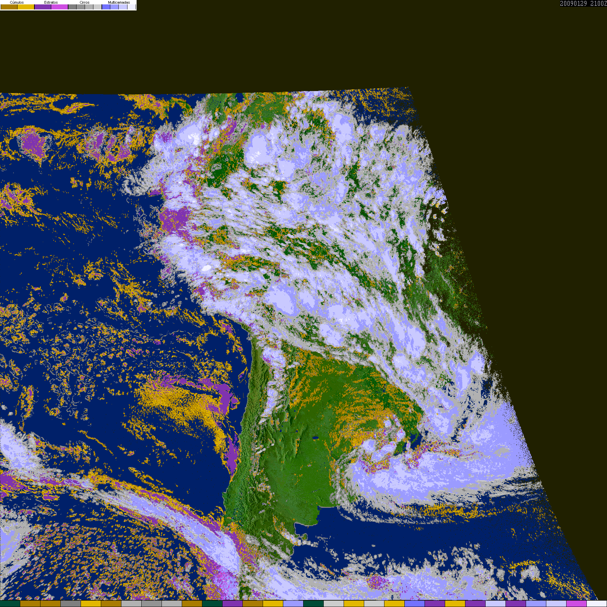Screen dimensions: 607x607
Task: Click the "20090129" date stamp
Action: pos(573,3)
